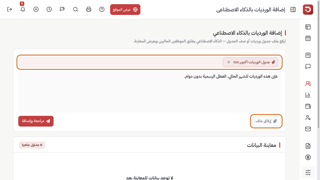Open the clock history icon
This screenshot has height=180, width=320.
[49, 9]
